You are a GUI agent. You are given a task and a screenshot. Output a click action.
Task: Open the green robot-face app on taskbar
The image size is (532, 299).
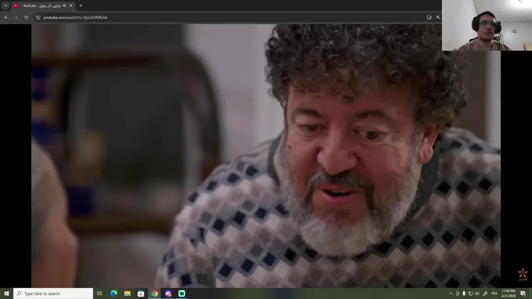pos(182,294)
